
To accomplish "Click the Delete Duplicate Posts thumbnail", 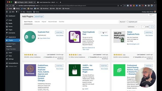I will pos(119,37).
